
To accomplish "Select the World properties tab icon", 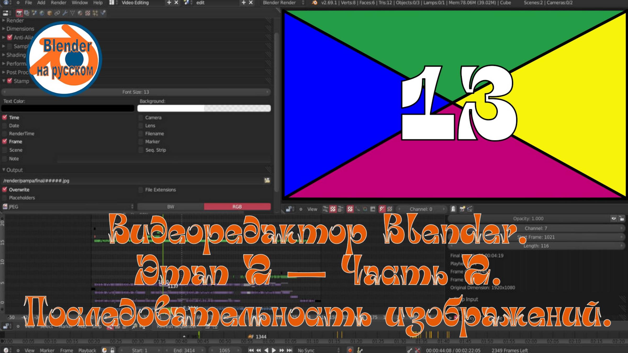I will 42,13.
